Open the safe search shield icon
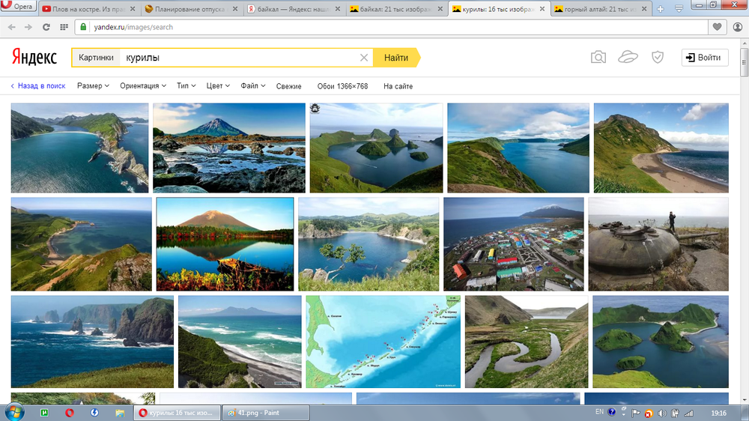The image size is (749, 421). (x=657, y=58)
